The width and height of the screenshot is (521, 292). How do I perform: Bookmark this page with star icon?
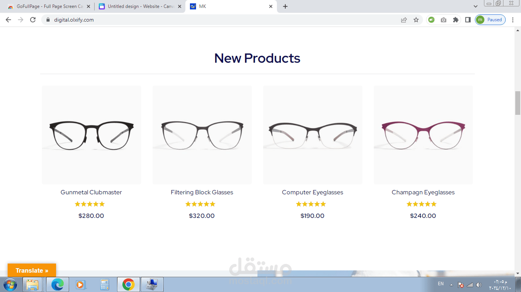click(x=416, y=20)
